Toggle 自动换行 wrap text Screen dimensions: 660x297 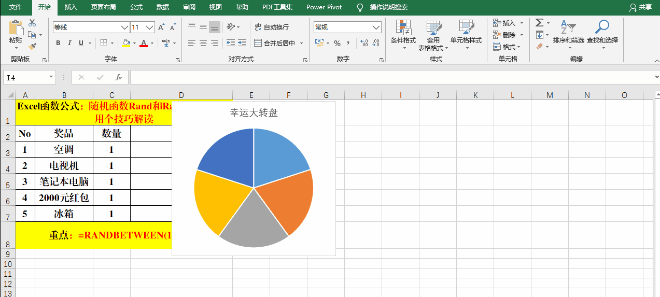click(271, 27)
